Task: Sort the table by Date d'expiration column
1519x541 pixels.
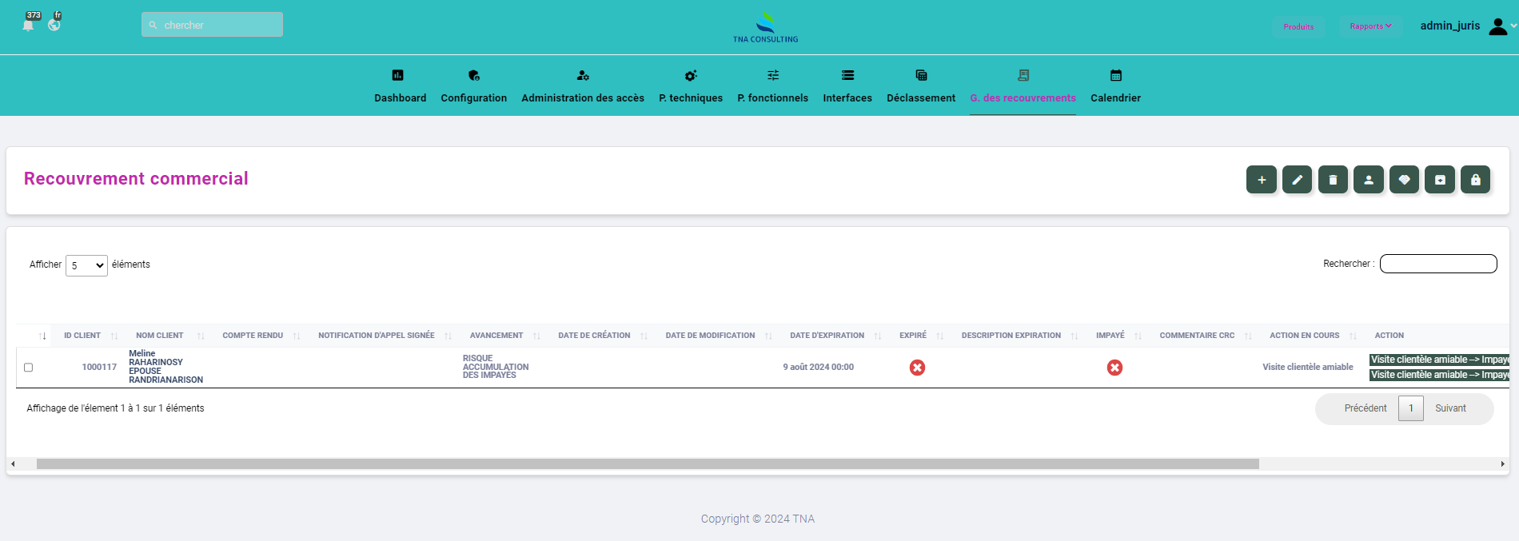Action: point(827,336)
